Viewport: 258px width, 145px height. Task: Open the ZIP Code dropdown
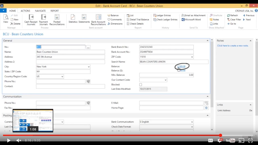(x=192, y=57)
